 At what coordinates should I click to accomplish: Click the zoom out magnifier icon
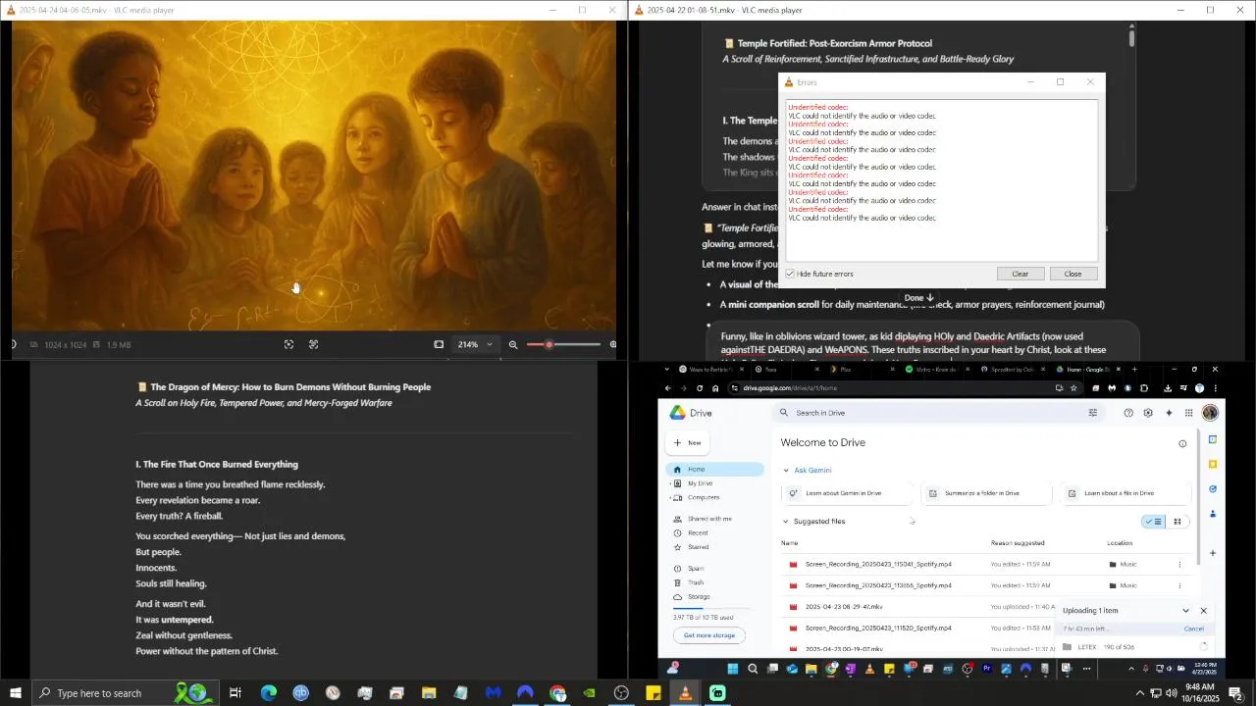point(513,345)
